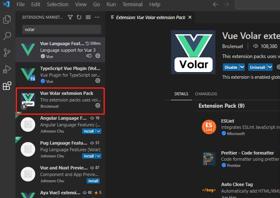
Task: Open the Search view in activity bar
Action: pyautogui.click(x=7, y=36)
